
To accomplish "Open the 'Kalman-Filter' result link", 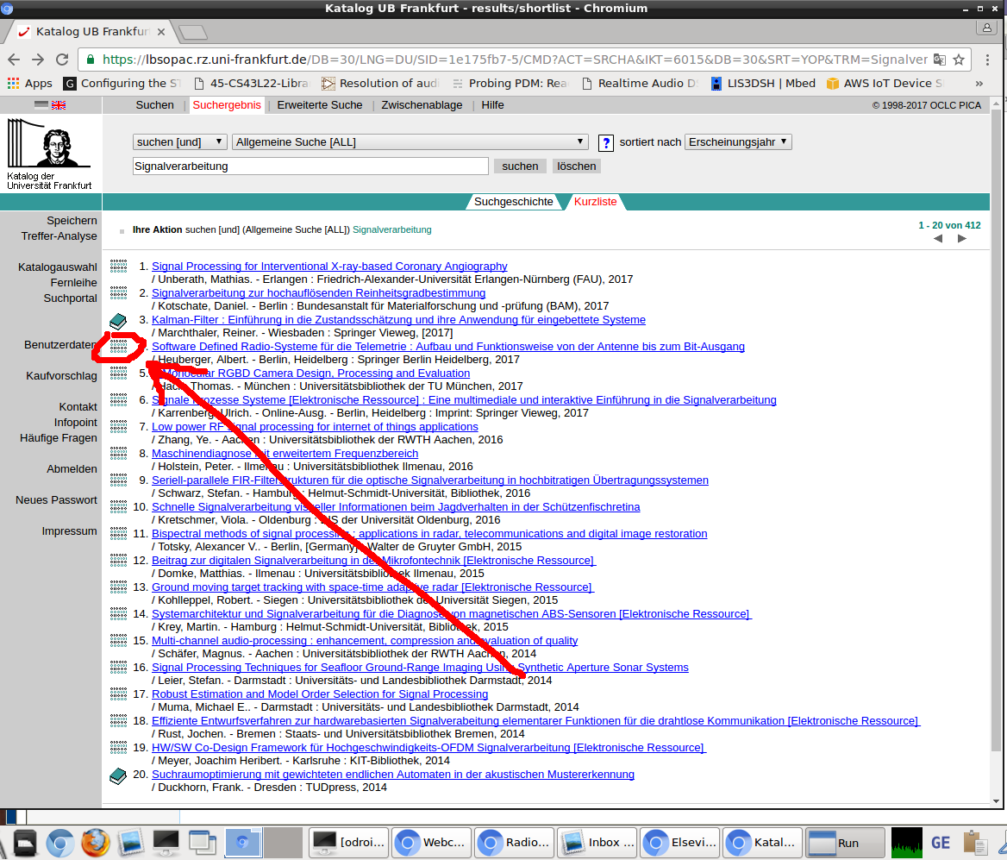I will tap(398, 320).
